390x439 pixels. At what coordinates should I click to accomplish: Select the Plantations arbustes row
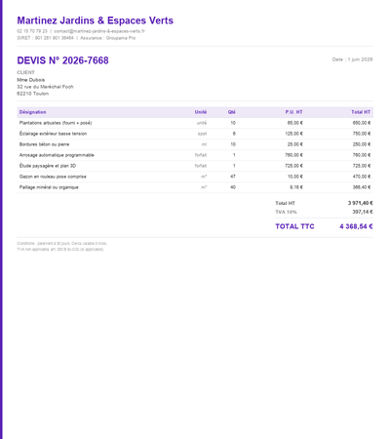195,123
